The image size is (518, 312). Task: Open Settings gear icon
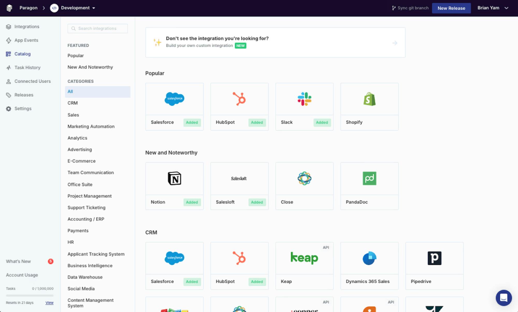(x=9, y=109)
